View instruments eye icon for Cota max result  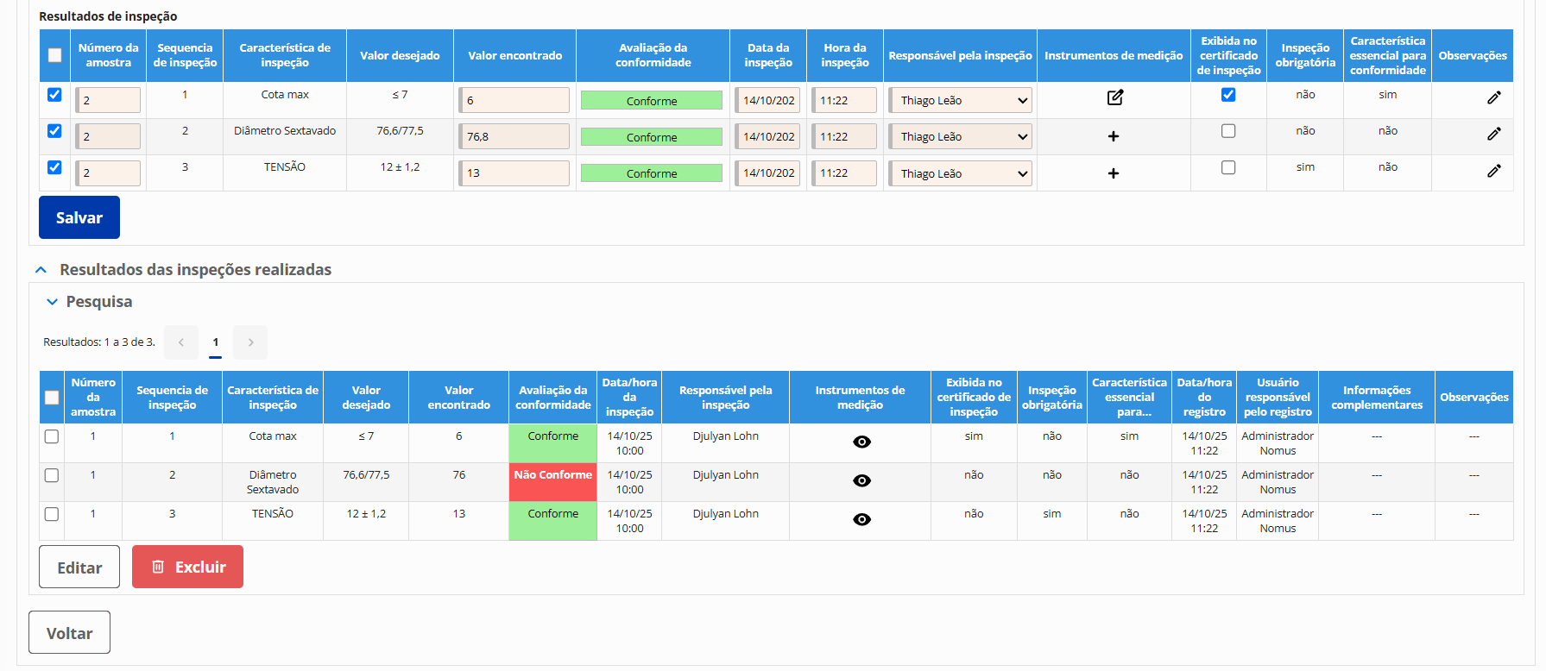pyautogui.click(x=861, y=442)
